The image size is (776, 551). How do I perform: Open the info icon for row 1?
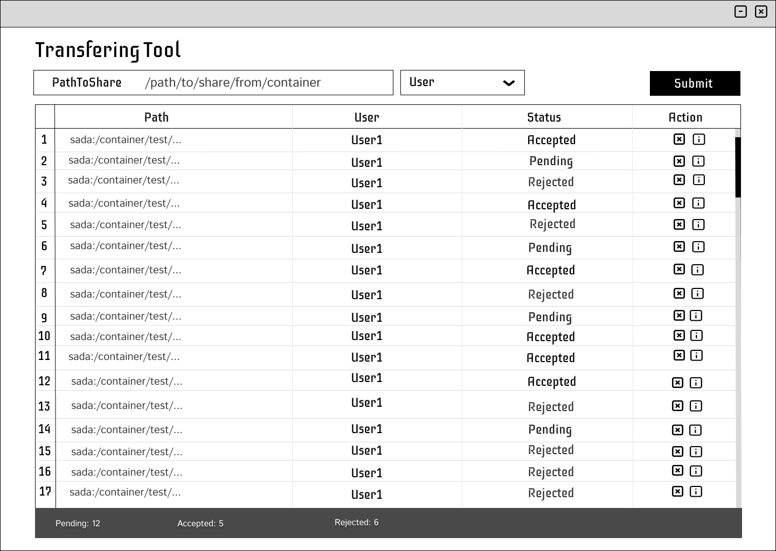(698, 139)
